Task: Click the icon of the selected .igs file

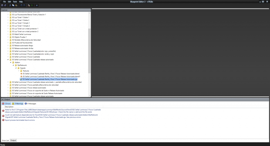Action: point(21,79)
